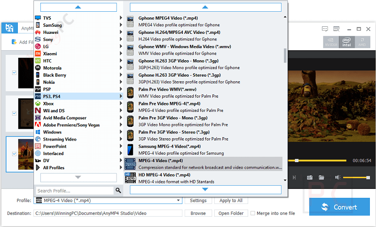
Task: Choose Palm Pre 3GP Video - Stereo
Action: (x=203, y=135)
